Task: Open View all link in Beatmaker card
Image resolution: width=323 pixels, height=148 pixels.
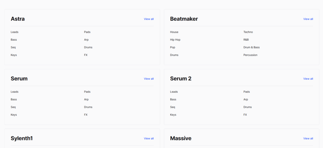Action: click(x=308, y=19)
